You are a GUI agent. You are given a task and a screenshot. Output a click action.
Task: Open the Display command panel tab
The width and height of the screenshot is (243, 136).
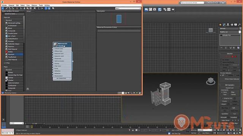pos(235,25)
